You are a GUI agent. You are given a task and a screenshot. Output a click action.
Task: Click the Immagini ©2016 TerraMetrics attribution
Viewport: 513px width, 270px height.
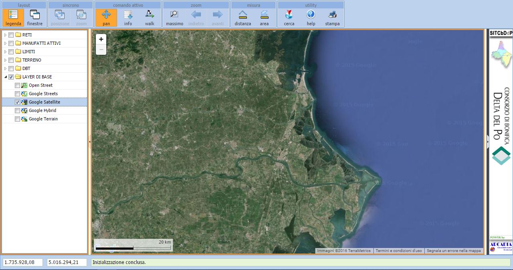344,251
